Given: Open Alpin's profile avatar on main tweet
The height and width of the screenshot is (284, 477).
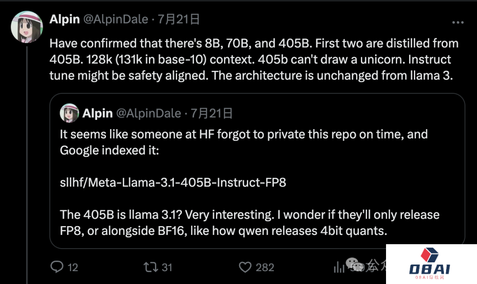Looking at the screenshot, I should [26, 27].
